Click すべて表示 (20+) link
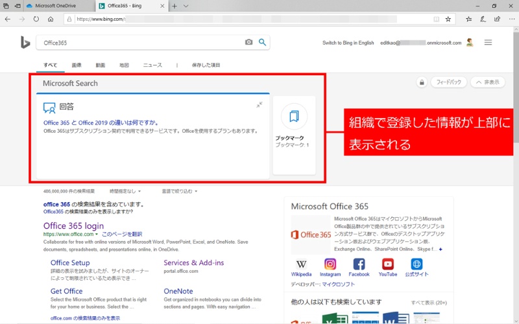The height and width of the screenshot is (324, 519). [x=429, y=303]
